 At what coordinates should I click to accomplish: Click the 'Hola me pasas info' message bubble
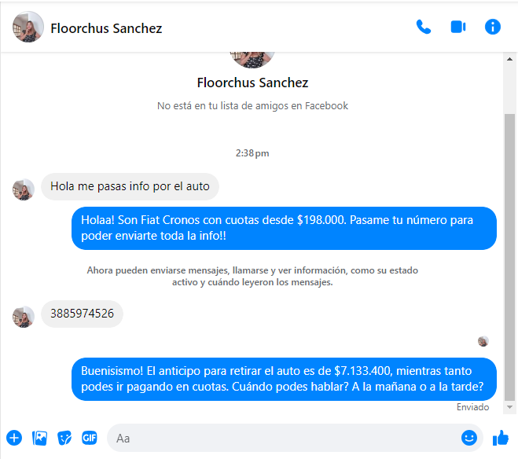(130, 186)
